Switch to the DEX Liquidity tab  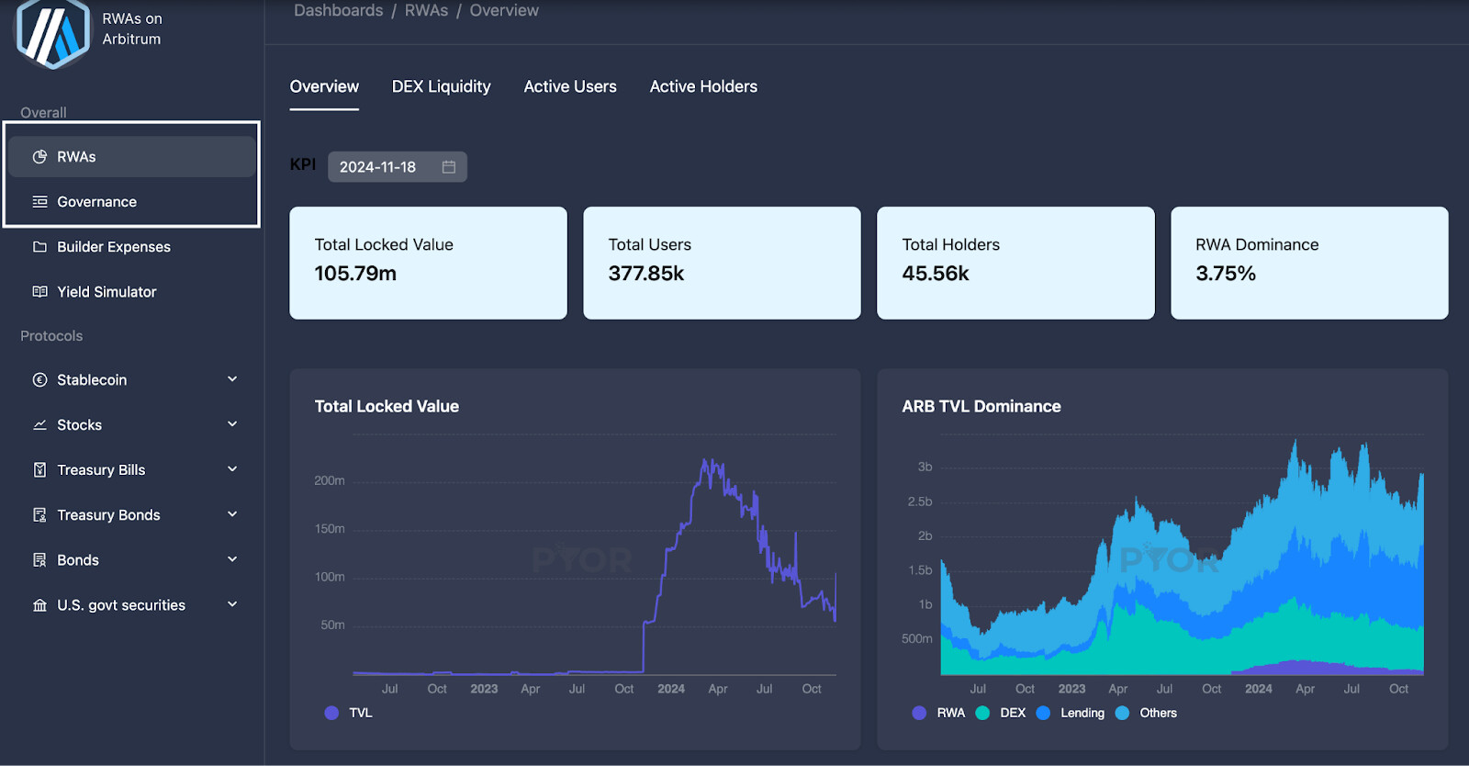click(442, 86)
